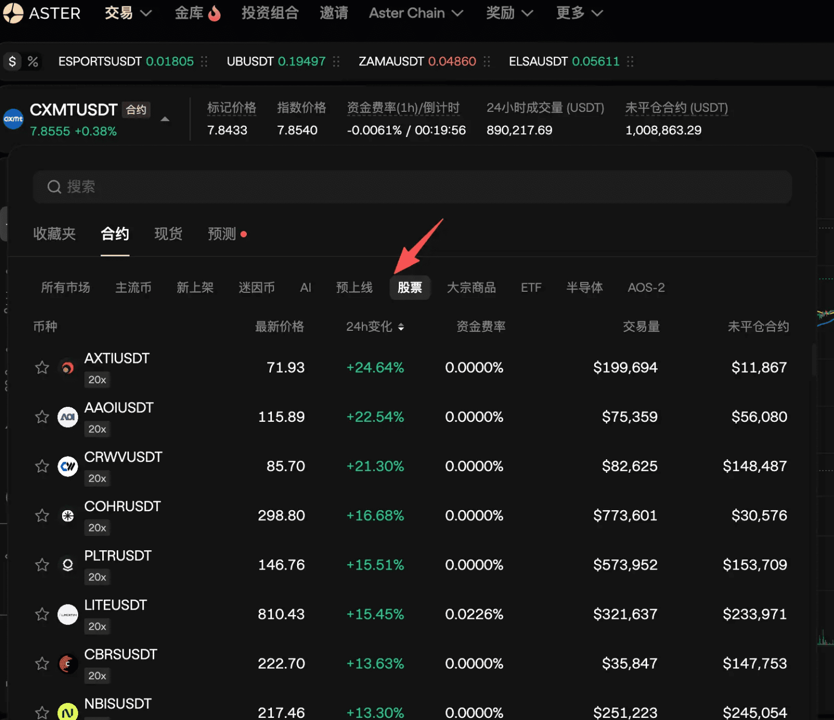Click the search magnifier icon
The height and width of the screenshot is (720, 834).
(54, 187)
